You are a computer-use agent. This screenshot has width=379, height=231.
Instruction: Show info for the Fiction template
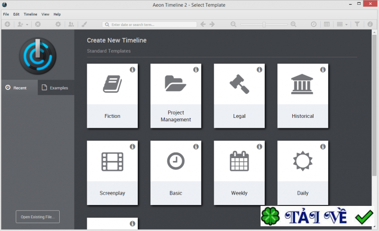click(x=133, y=70)
